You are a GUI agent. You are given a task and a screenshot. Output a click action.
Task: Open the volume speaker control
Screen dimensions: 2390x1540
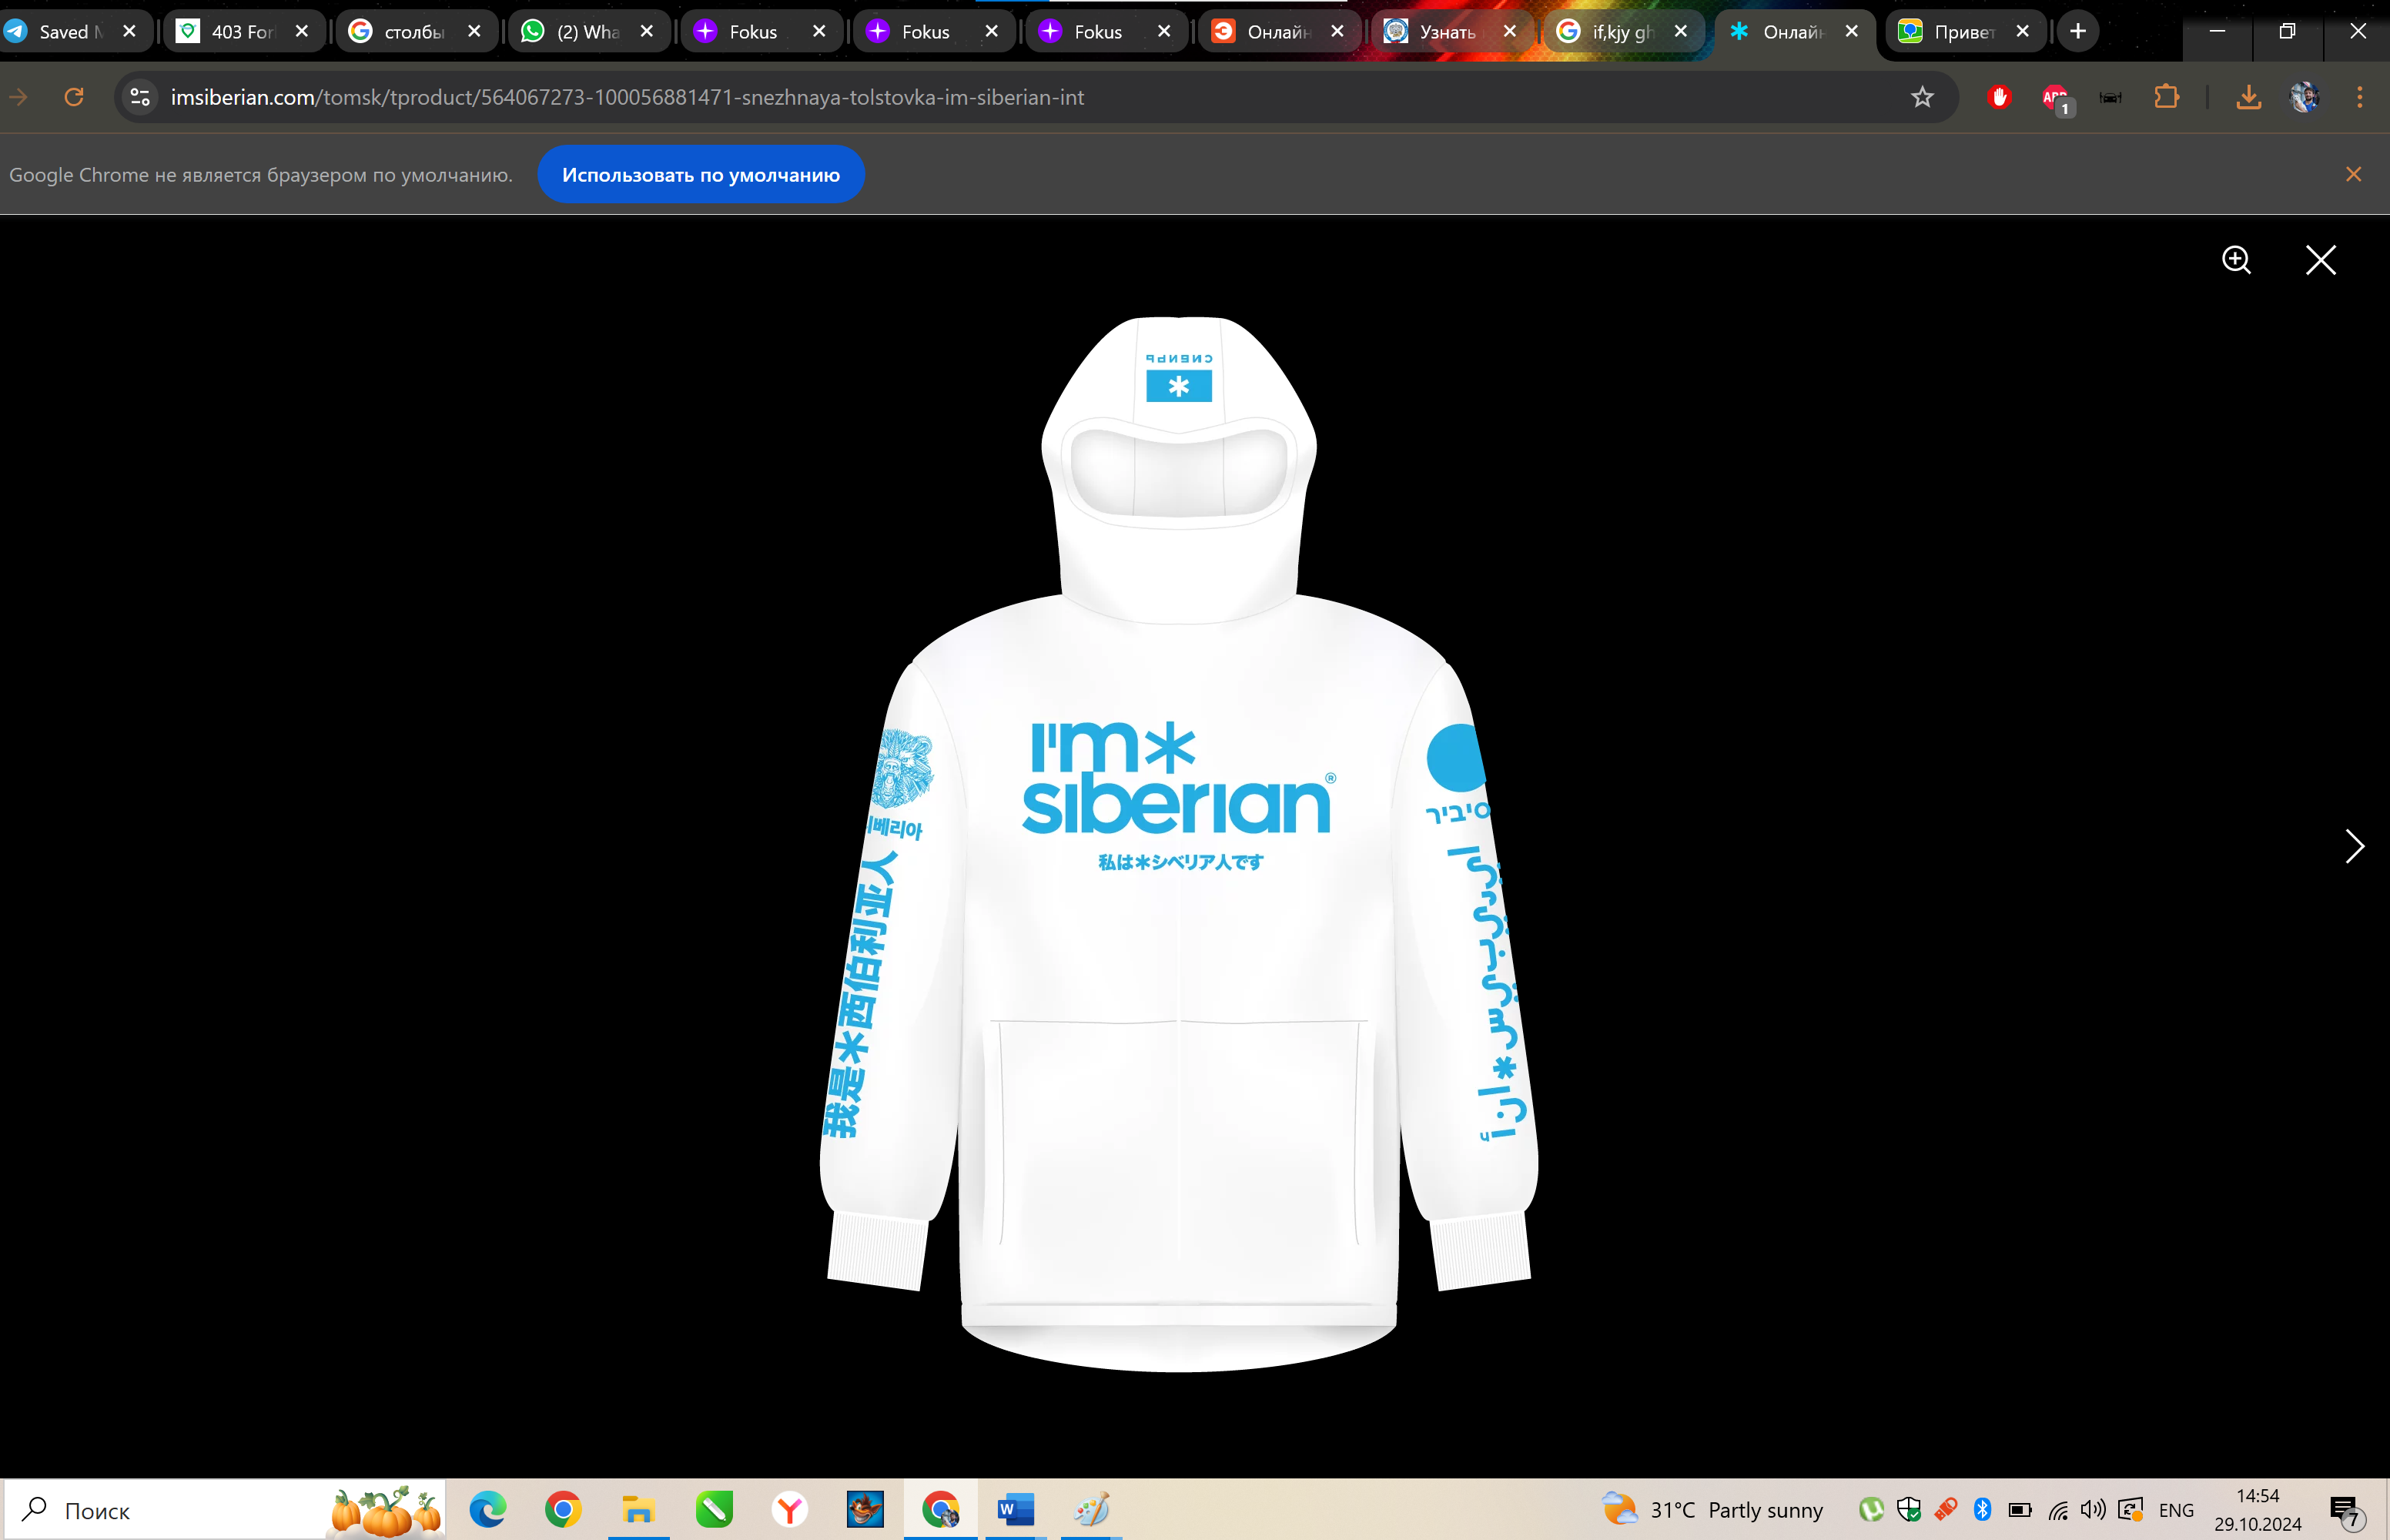pos(2093,1509)
